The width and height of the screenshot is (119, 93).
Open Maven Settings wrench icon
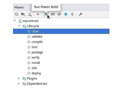tap(81, 14)
